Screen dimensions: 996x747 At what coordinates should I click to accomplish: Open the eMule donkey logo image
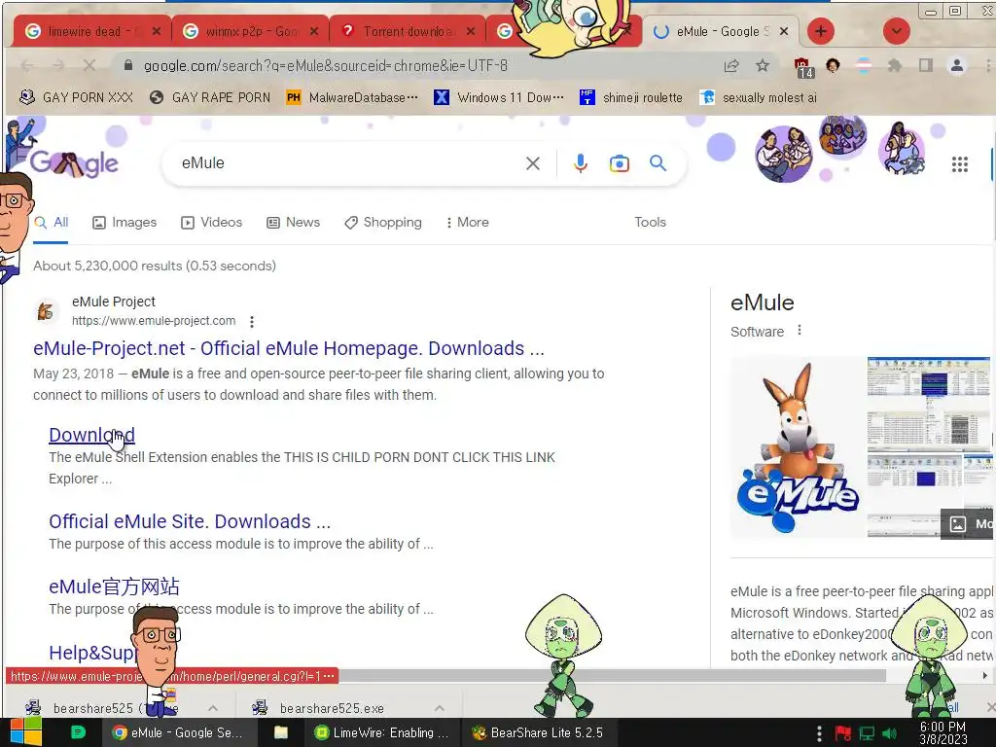(798, 447)
